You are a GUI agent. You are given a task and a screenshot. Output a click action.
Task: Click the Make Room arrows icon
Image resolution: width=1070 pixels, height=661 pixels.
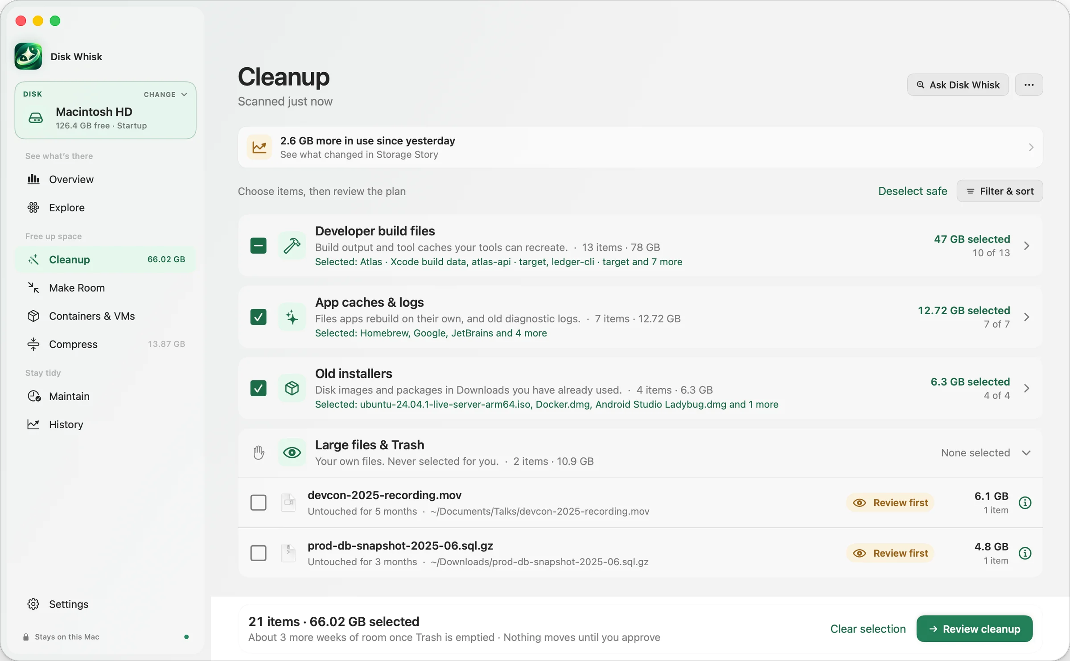[33, 287]
